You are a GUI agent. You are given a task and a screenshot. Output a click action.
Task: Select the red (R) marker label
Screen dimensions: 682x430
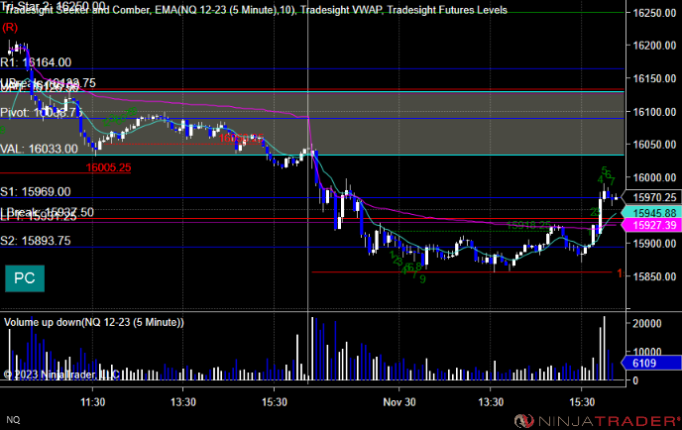(x=10, y=28)
